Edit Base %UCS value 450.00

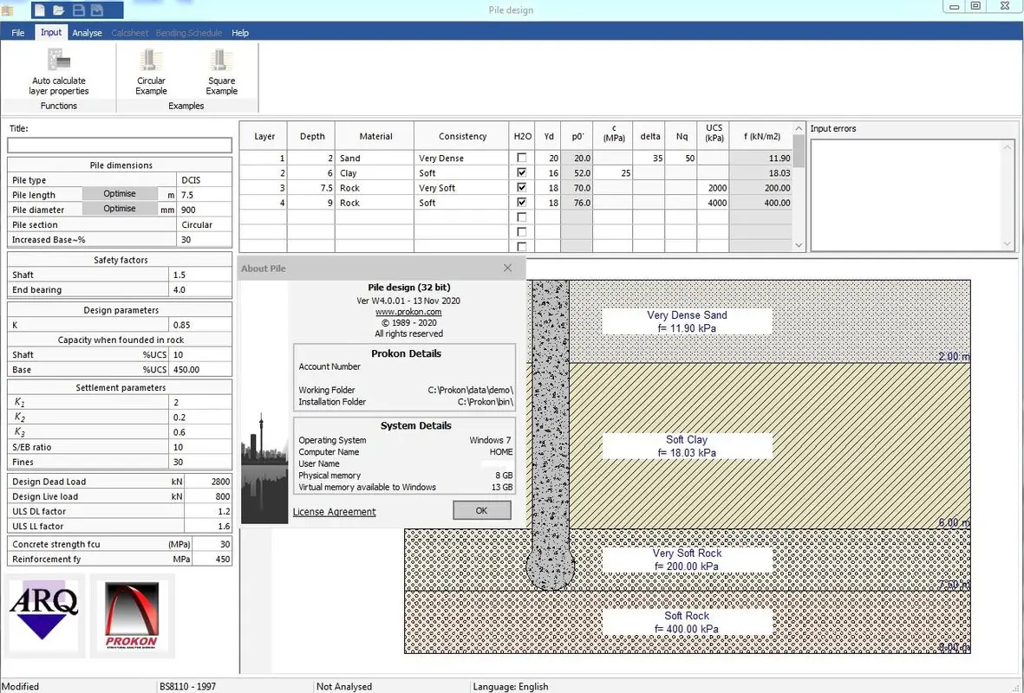[199, 369]
